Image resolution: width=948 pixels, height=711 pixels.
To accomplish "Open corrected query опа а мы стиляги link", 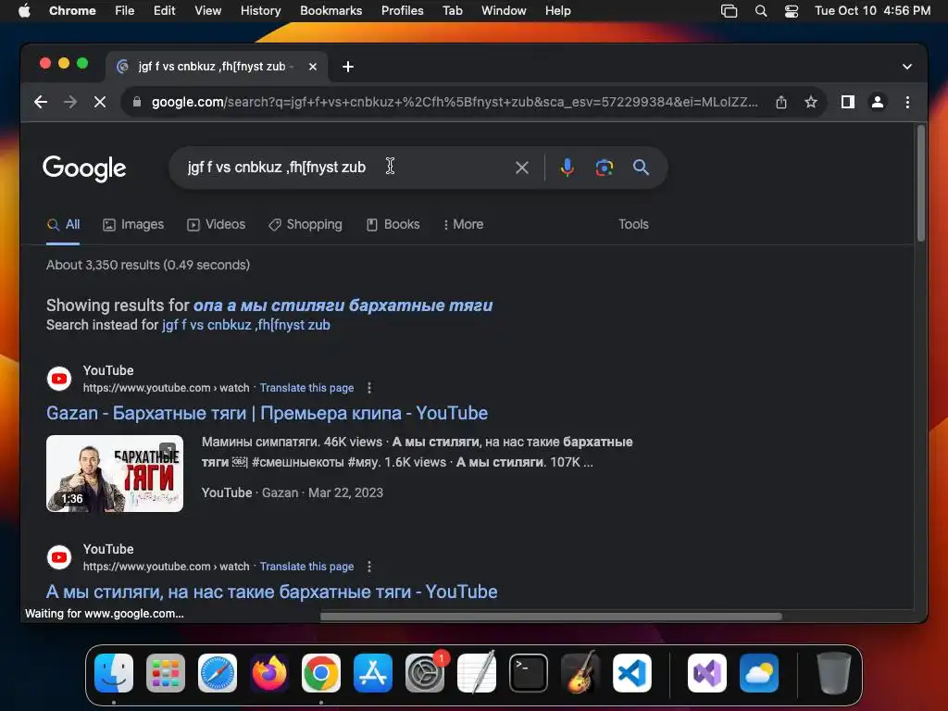I will [x=343, y=306].
